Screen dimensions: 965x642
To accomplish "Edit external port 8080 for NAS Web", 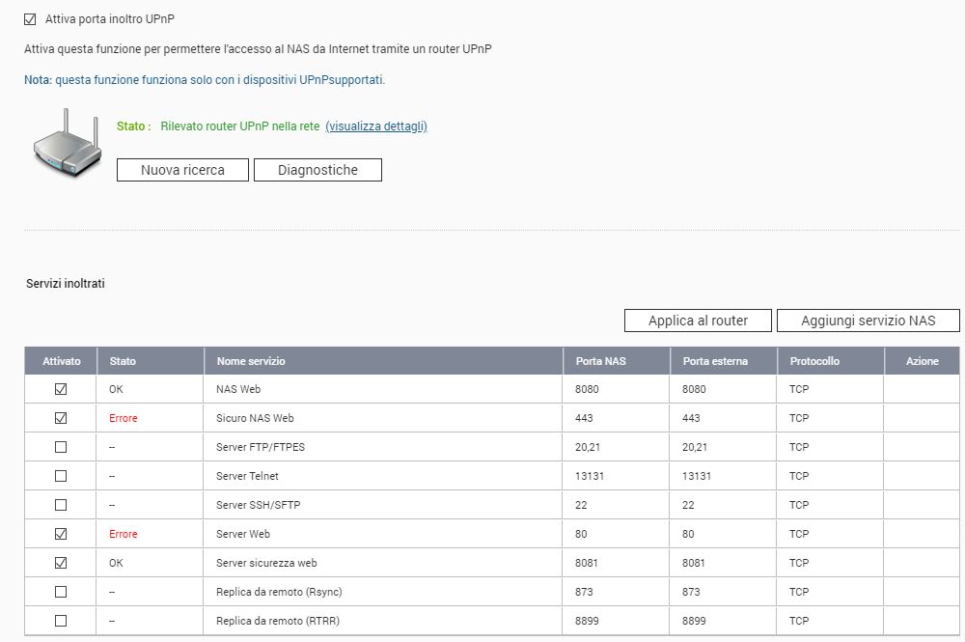I will click(x=695, y=389).
